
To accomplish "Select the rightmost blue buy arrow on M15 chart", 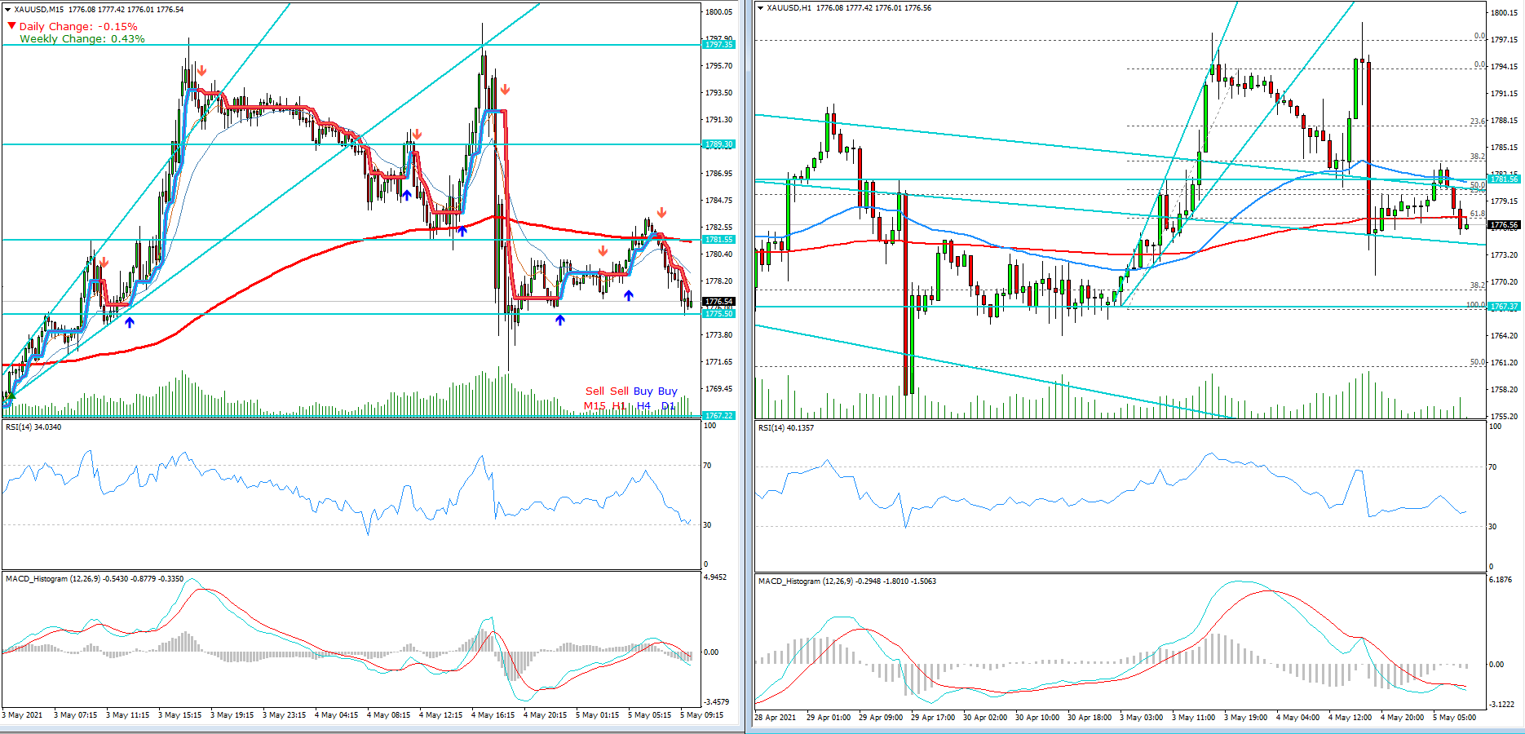I will tap(629, 295).
